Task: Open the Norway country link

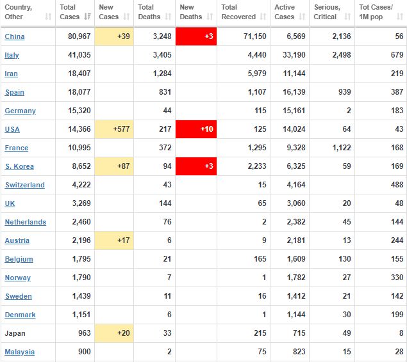Action: (x=18, y=278)
